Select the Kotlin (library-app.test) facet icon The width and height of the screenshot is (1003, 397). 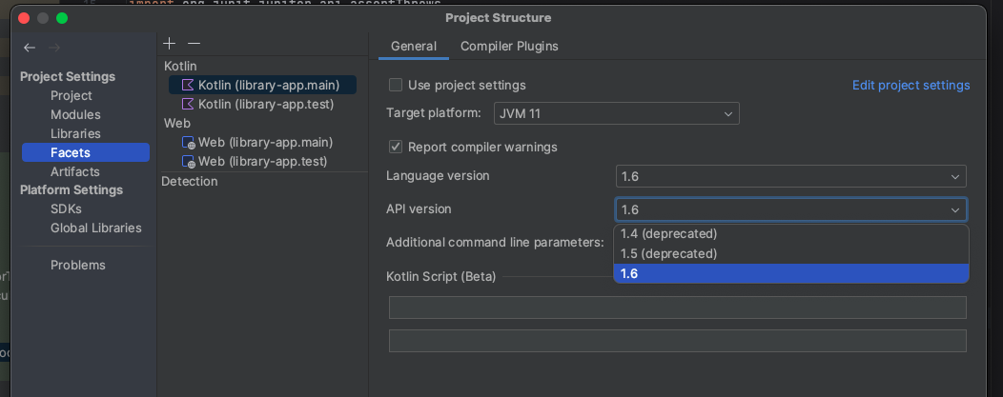pyautogui.click(x=188, y=104)
